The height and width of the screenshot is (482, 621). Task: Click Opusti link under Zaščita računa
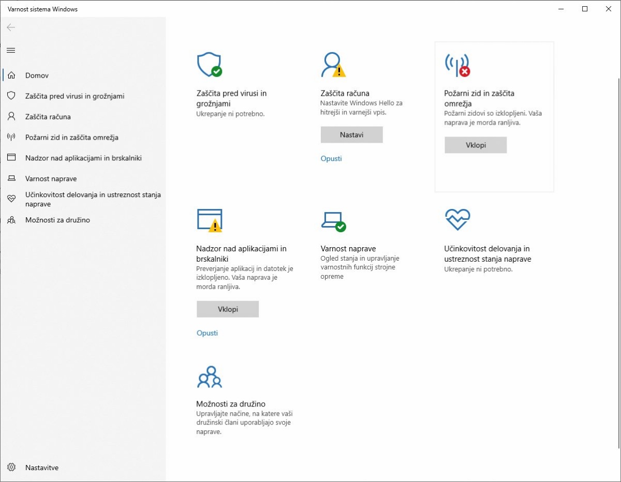coord(331,159)
